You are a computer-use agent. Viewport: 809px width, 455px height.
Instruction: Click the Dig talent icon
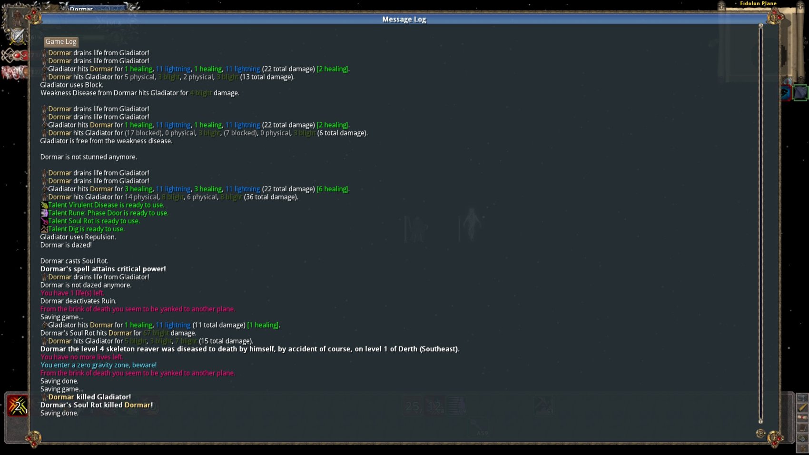[44, 229]
